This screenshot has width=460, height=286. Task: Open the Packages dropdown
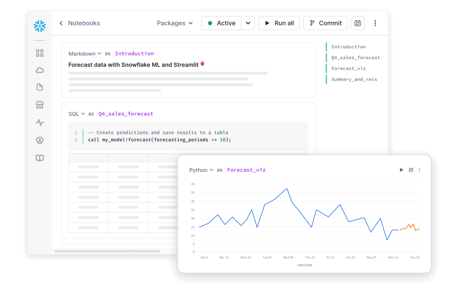point(175,23)
